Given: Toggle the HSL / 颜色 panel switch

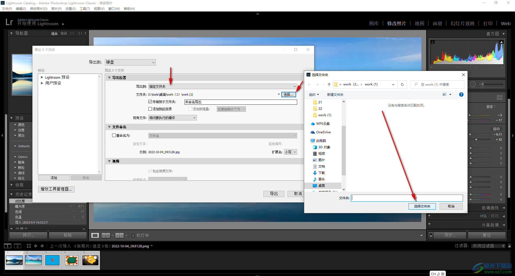Looking at the screenshot, I should [429, 216].
